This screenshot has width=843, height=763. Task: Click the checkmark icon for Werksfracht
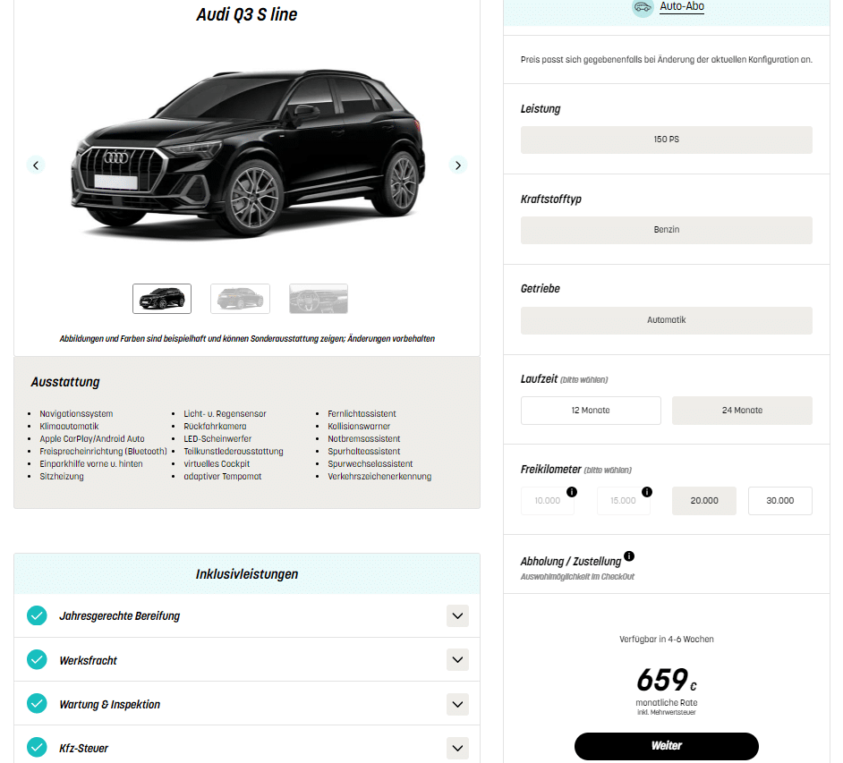pos(37,660)
